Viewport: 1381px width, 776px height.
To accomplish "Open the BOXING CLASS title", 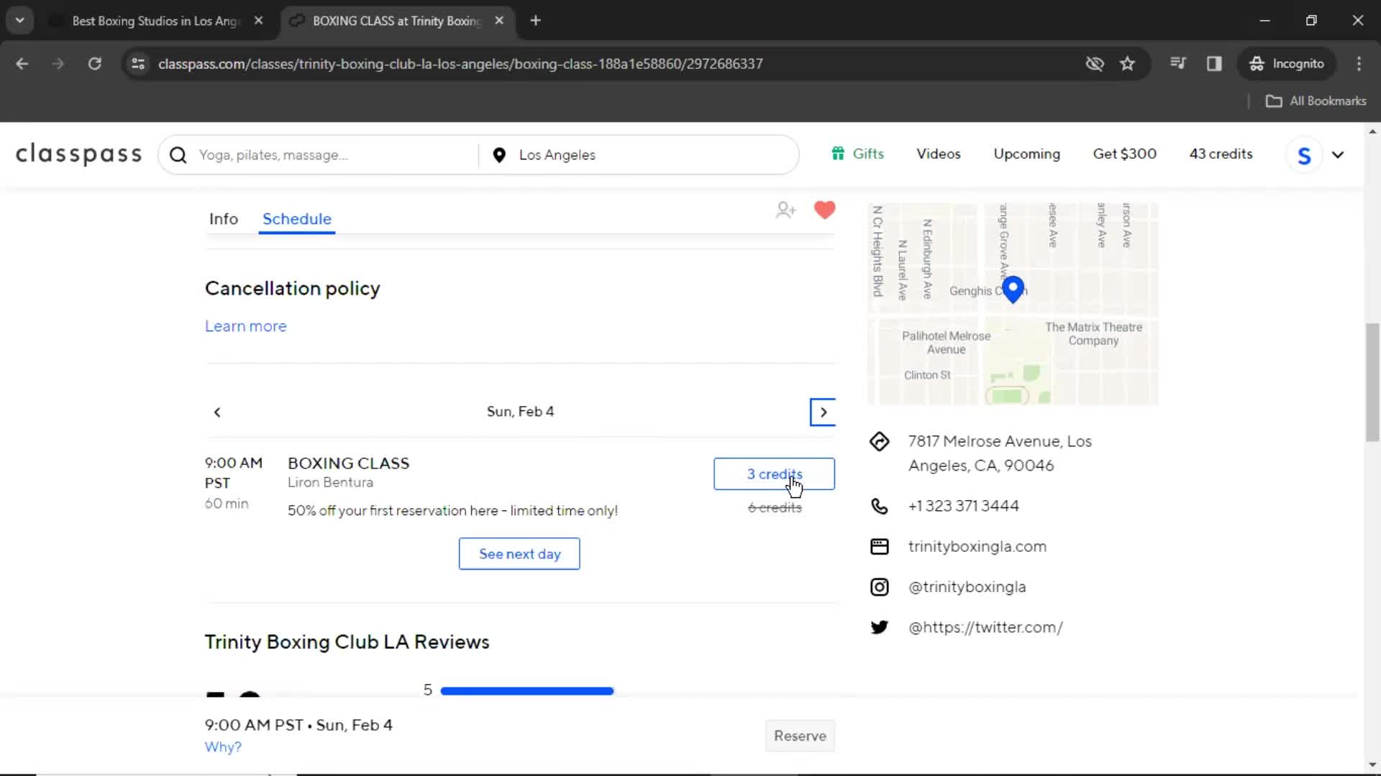I will tap(348, 463).
